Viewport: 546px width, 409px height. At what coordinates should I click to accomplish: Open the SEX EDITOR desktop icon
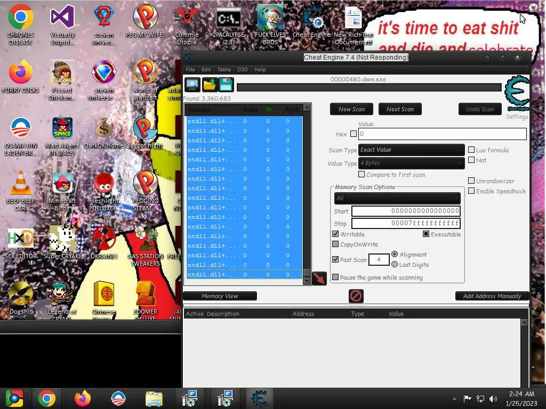click(21, 243)
